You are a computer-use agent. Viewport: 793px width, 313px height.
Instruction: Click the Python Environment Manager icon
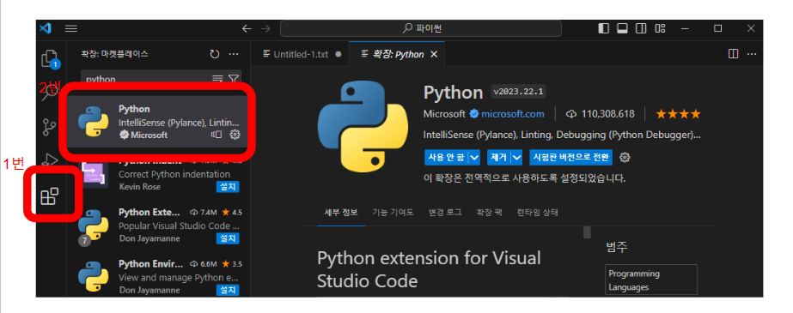[94, 276]
